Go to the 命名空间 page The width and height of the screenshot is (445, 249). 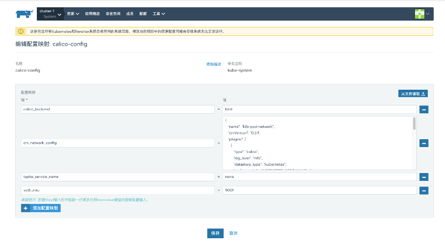[113, 14]
